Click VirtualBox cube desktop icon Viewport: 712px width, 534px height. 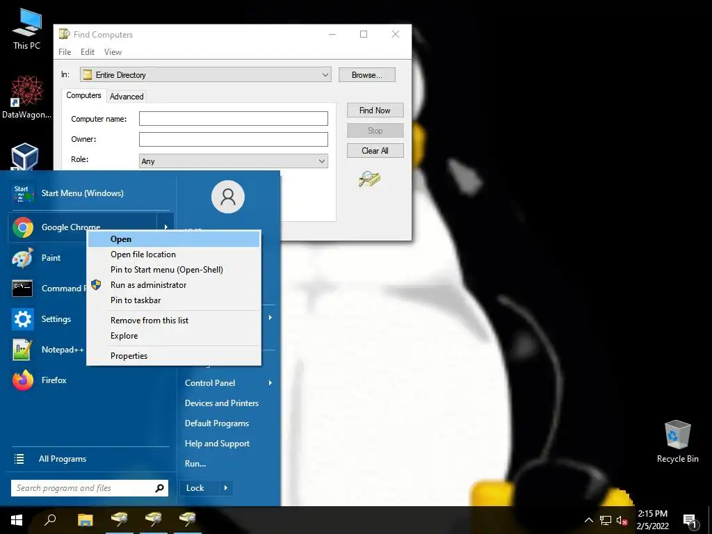[24, 156]
